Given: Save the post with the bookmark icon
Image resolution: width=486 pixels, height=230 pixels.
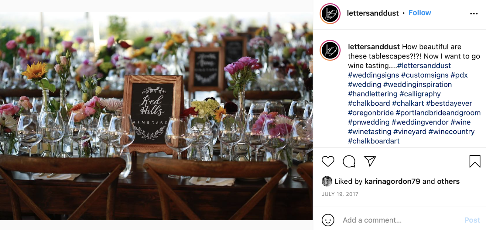Looking at the screenshot, I should pyautogui.click(x=475, y=161).
